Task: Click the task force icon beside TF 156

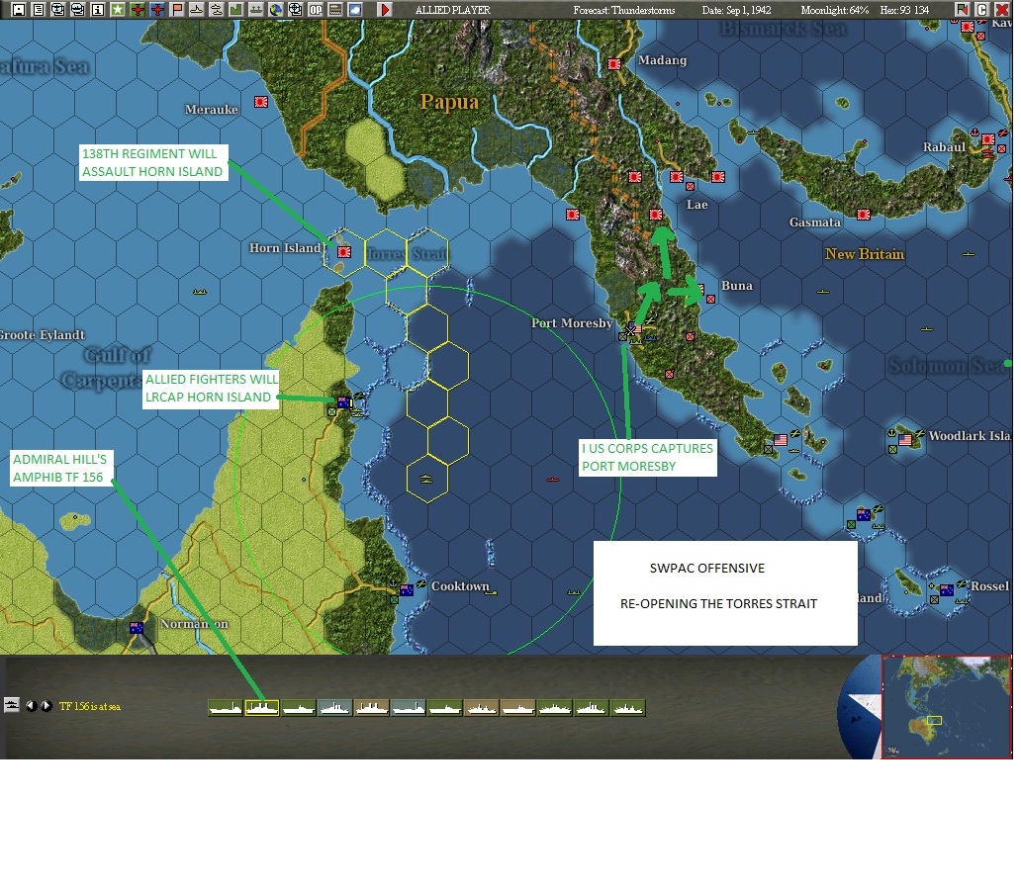Action: [x=11, y=705]
